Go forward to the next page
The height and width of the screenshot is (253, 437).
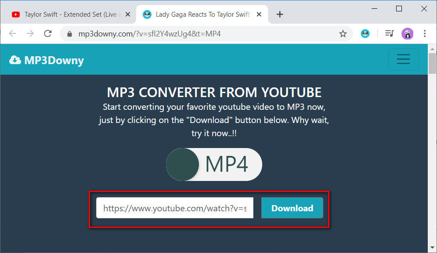click(30, 34)
